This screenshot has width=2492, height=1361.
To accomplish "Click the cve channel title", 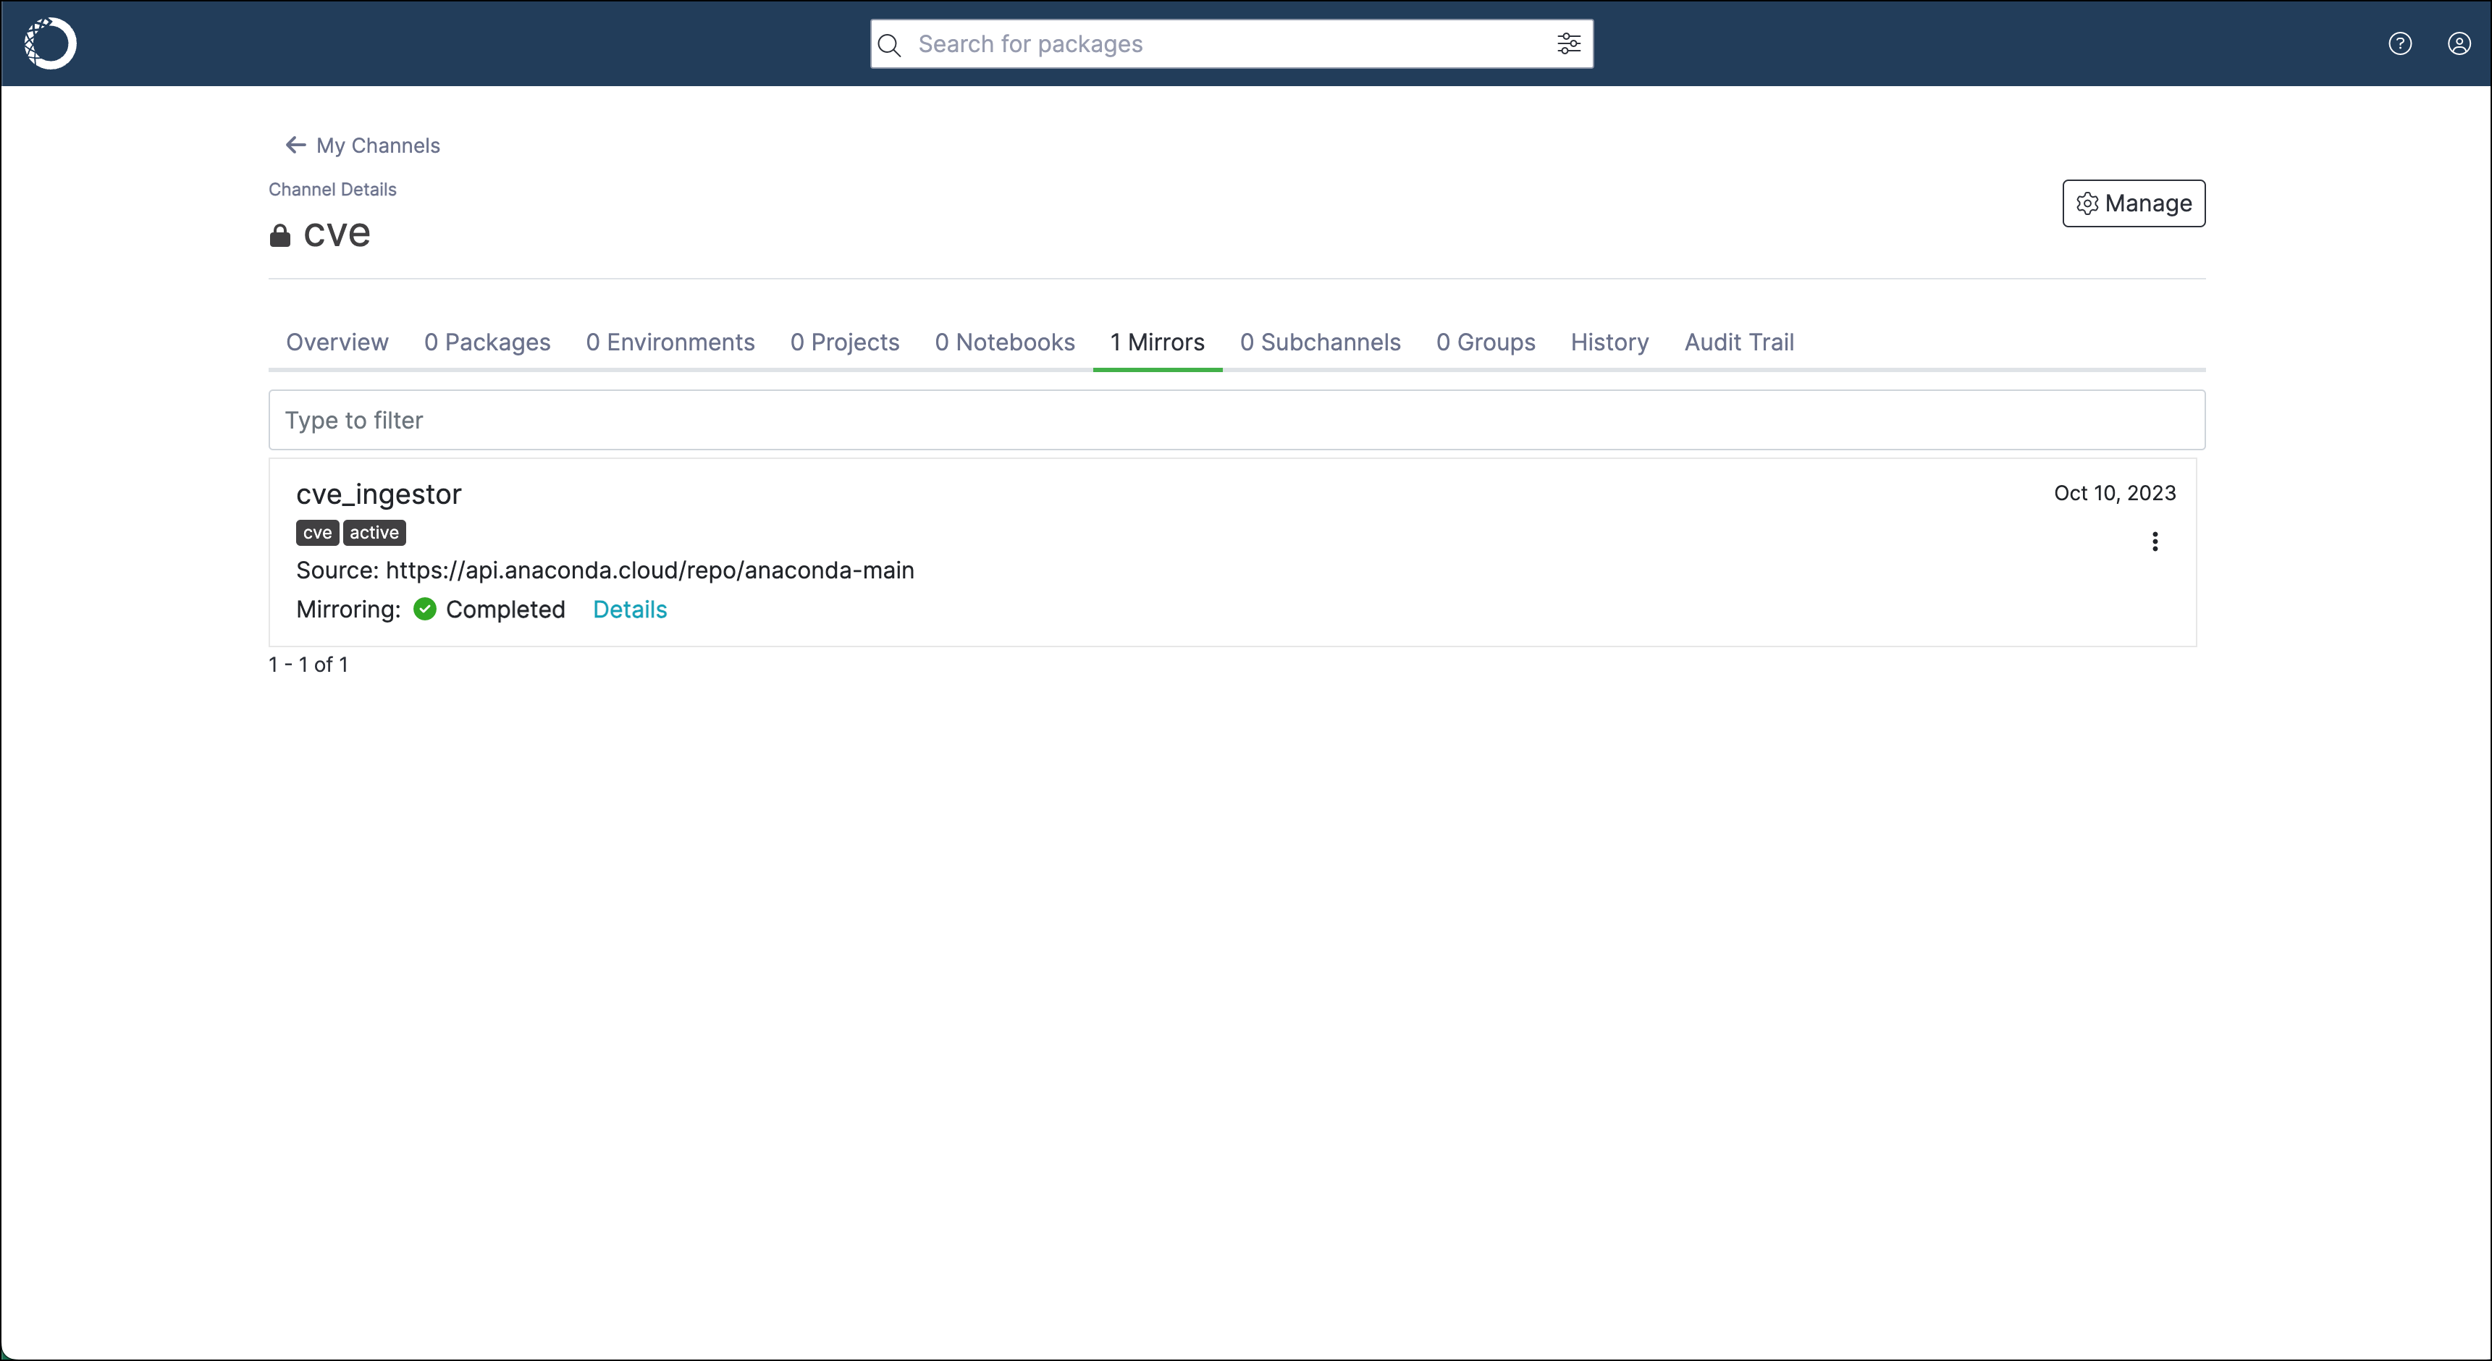I will [337, 233].
